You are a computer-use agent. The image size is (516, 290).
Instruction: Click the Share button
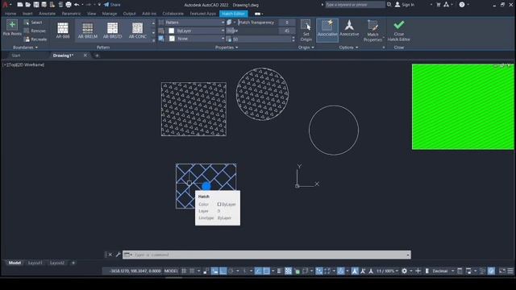coord(112,5)
